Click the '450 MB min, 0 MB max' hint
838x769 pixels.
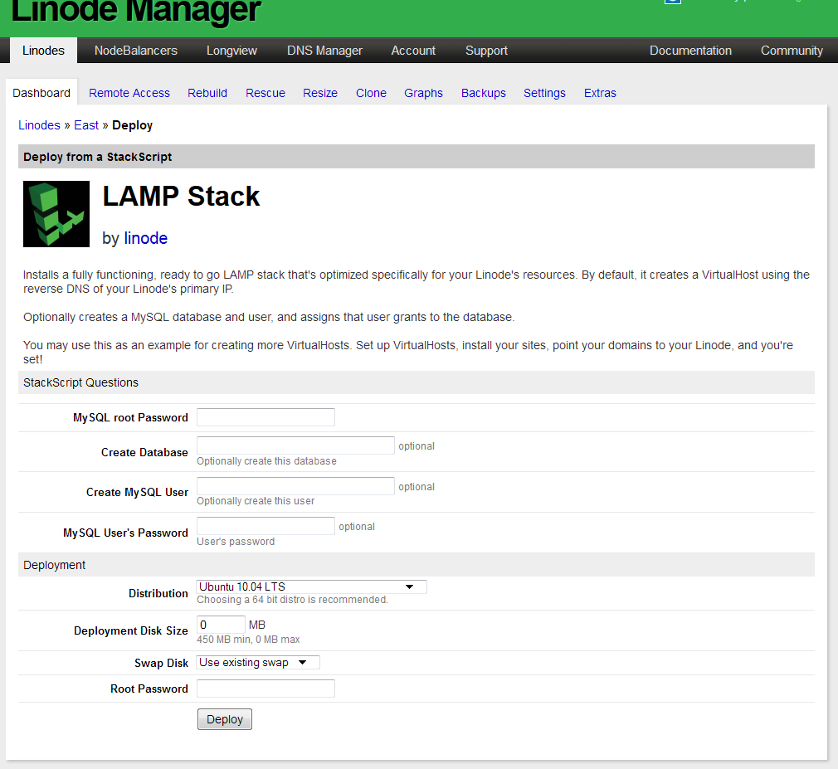point(248,639)
